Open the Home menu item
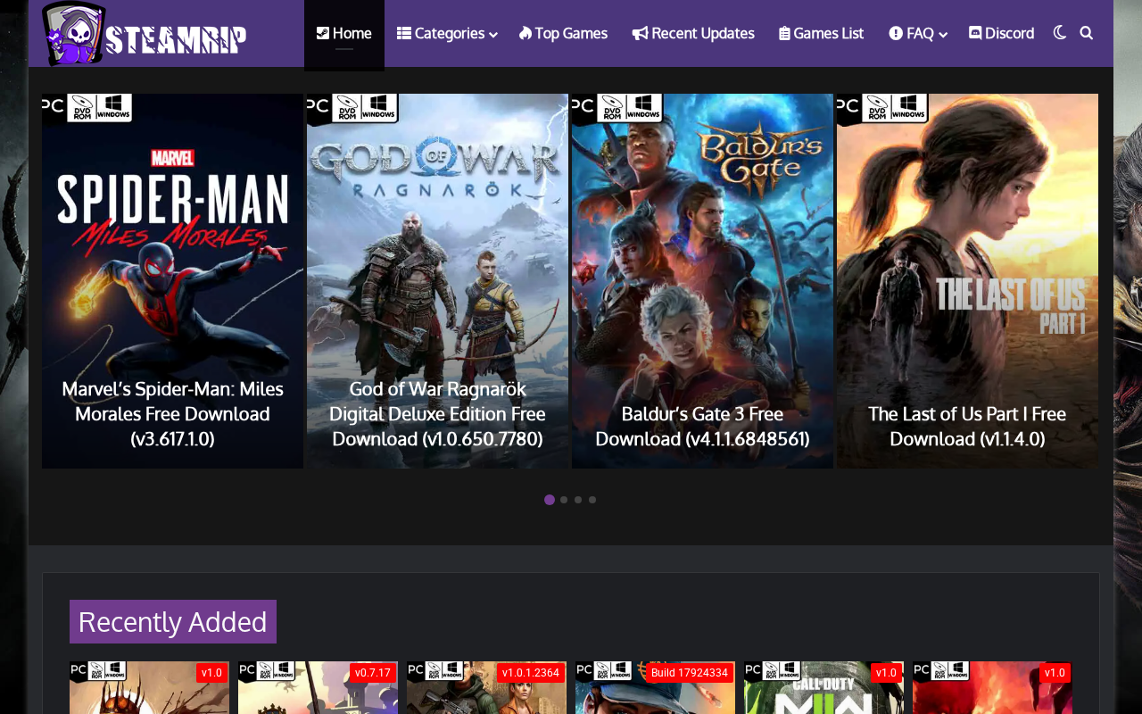Image resolution: width=1142 pixels, height=714 pixels. [344, 34]
